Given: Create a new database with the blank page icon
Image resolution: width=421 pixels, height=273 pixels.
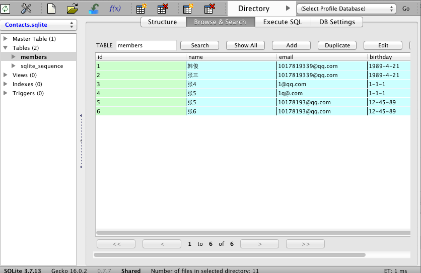Looking at the screenshot, I should (51, 8).
